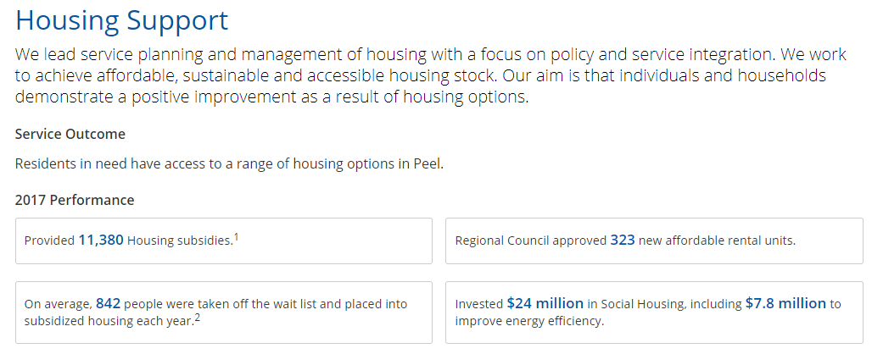Open footnote 1 beside Housing subsidies
The height and width of the screenshot is (354, 872).
click(x=236, y=237)
